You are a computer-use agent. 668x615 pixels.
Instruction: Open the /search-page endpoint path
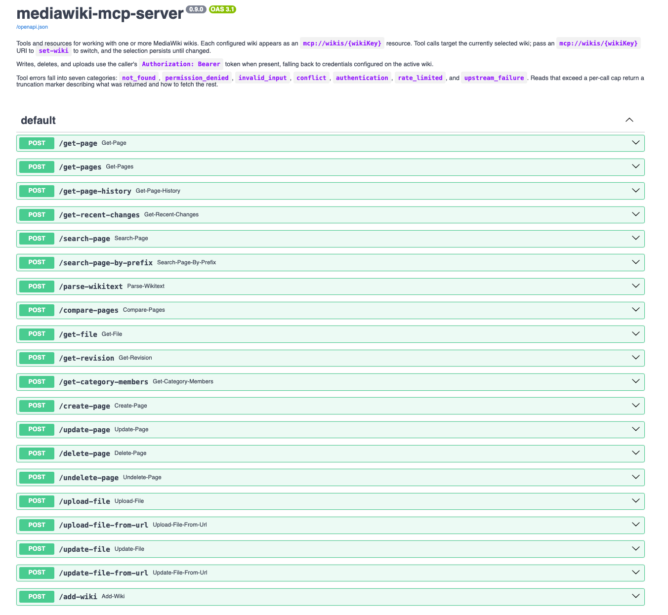point(84,239)
